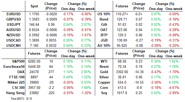Select the Hang Seng futures value 23882
The width and height of the screenshot is (185, 102).
point(34,93)
